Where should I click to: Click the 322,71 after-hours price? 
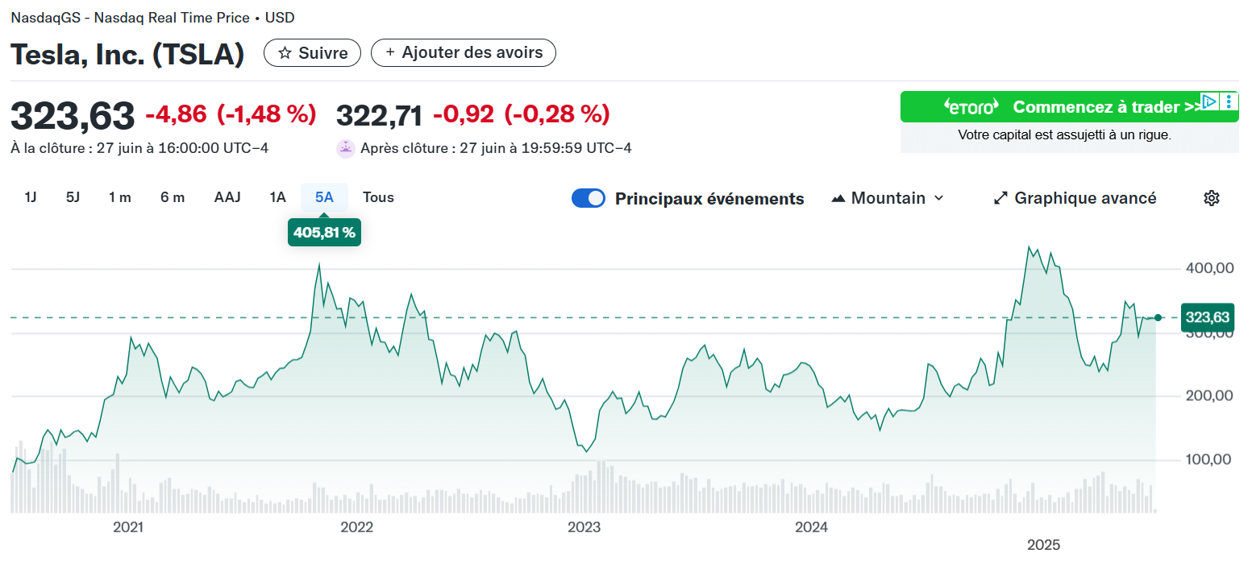pos(379,115)
